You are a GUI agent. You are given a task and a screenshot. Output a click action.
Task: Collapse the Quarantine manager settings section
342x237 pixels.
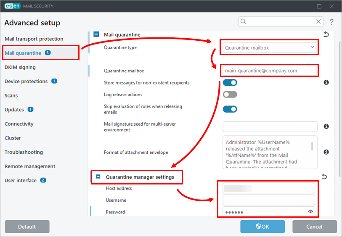(x=98, y=177)
